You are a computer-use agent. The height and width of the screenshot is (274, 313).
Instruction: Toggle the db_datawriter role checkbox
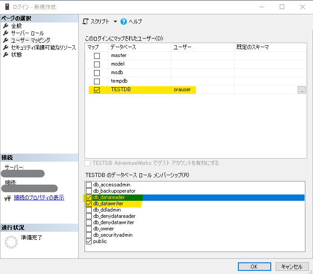tap(89, 204)
